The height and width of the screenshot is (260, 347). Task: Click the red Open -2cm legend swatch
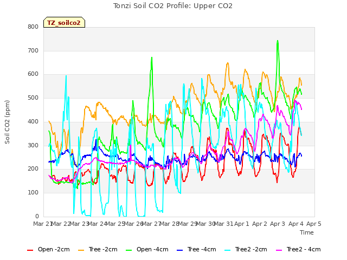coord(30,250)
